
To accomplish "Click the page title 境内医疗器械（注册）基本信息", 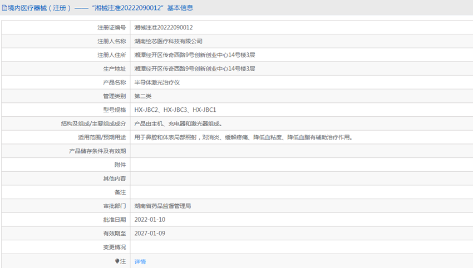I will (x=100, y=8).
